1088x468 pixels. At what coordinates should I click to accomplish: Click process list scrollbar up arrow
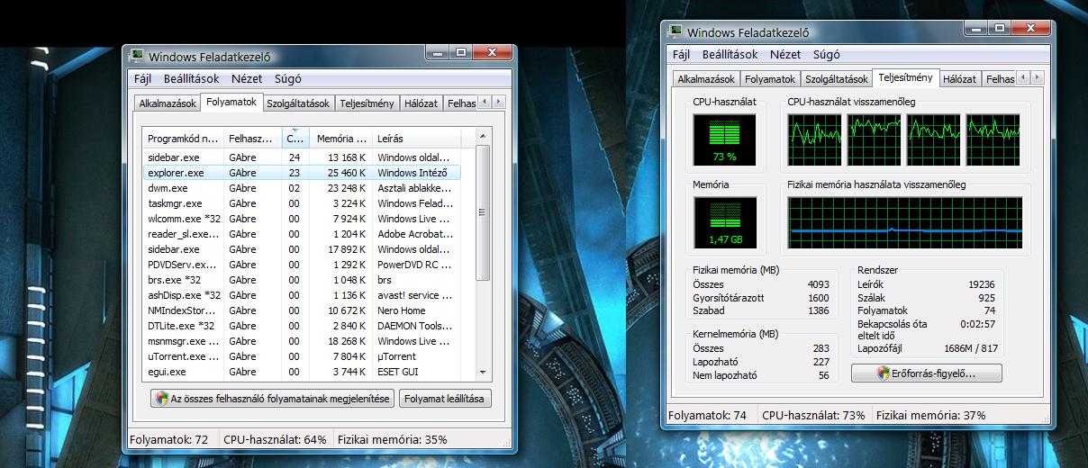click(x=483, y=136)
